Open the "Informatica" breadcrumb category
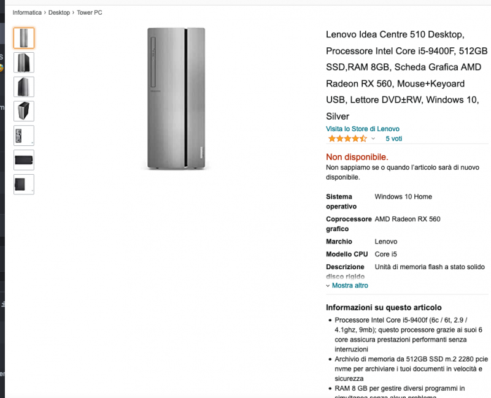The height and width of the screenshot is (398, 491). pyautogui.click(x=27, y=12)
